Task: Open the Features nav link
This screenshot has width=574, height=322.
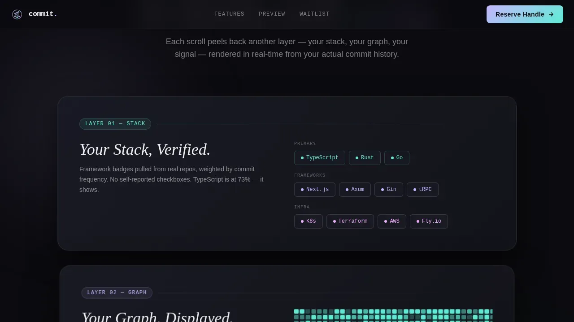Action: click(229, 14)
